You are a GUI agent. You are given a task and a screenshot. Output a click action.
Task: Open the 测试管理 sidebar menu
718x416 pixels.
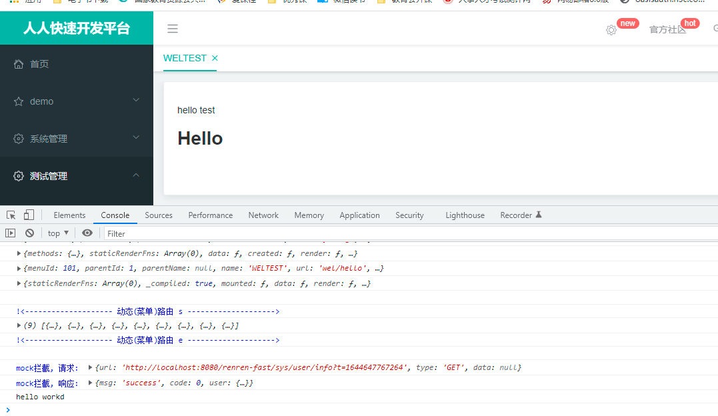[77, 177]
